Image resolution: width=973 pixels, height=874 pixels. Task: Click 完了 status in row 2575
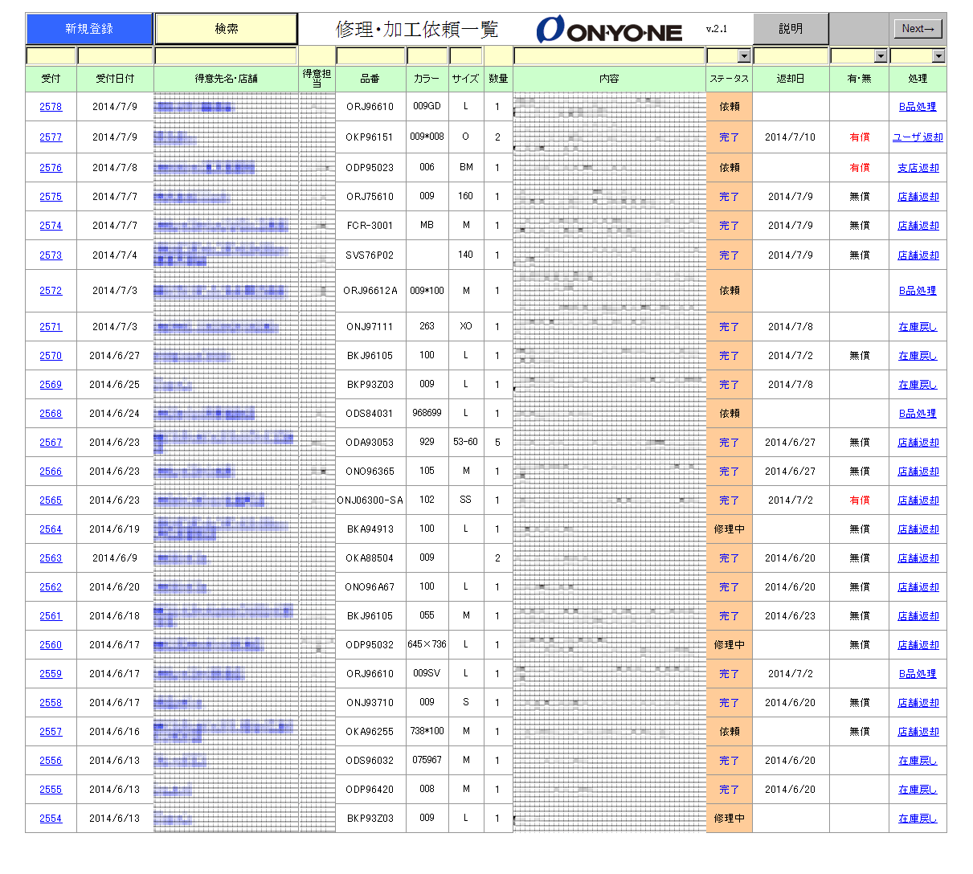[729, 197]
